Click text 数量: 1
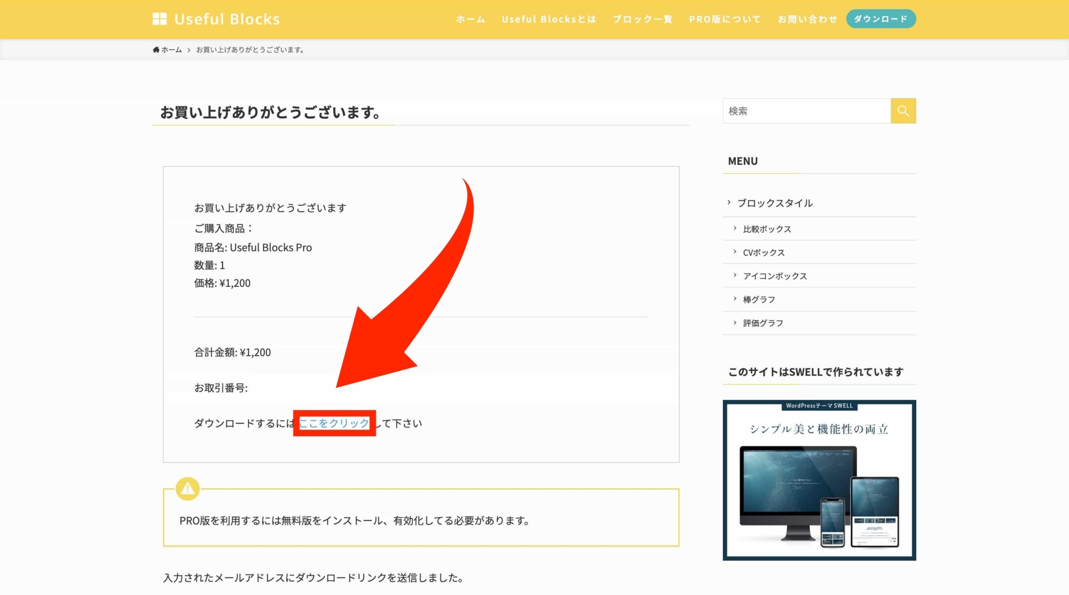The width and height of the screenshot is (1069, 595). click(x=210, y=265)
